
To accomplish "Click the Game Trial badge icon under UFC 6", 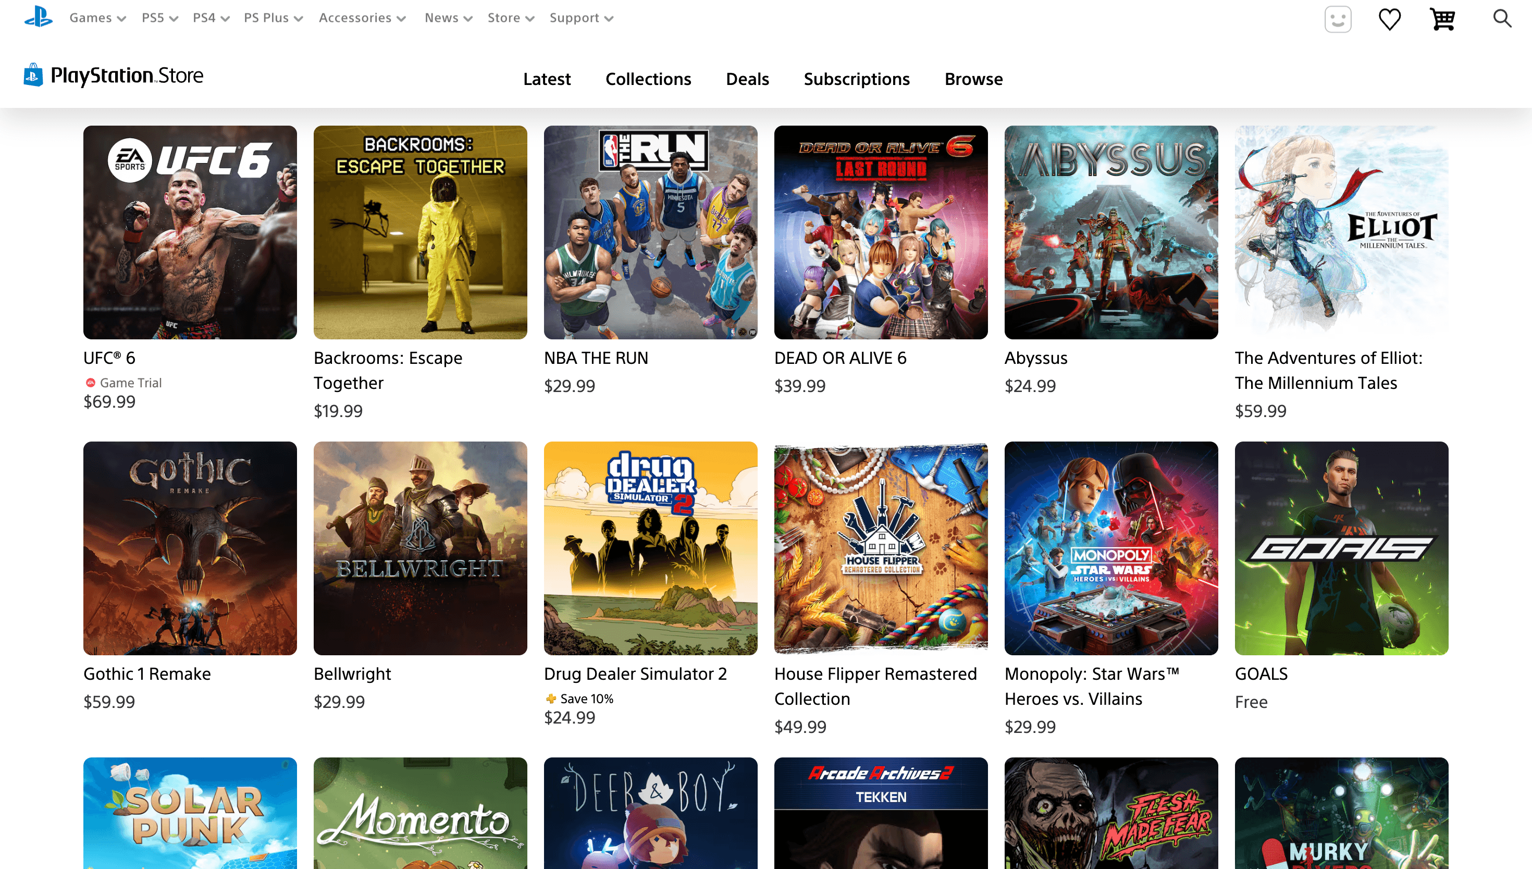I will [90, 383].
